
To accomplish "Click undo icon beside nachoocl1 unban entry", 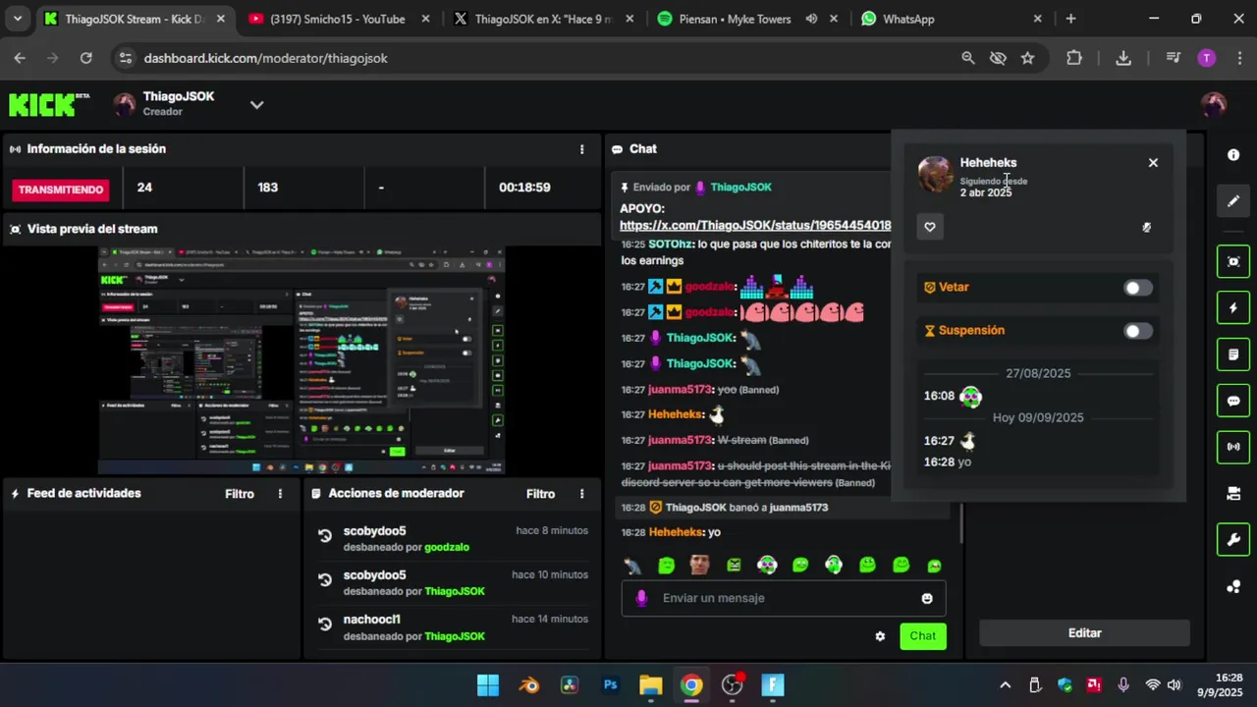I will [x=325, y=624].
